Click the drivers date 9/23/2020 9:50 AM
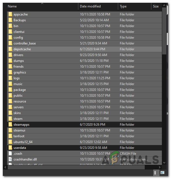This screenshot has height=179, width=171. tap(94, 55)
